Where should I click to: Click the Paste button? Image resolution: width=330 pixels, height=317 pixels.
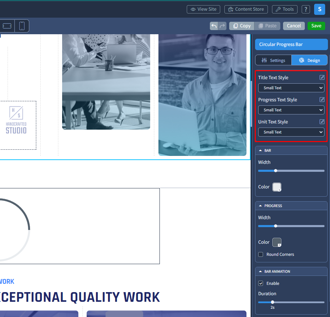[267, 26]
